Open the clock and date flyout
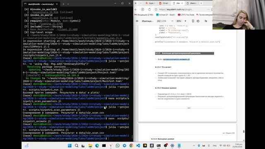 [x=237, y=146]
